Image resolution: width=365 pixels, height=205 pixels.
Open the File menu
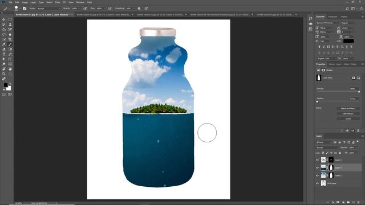point(10,2)
